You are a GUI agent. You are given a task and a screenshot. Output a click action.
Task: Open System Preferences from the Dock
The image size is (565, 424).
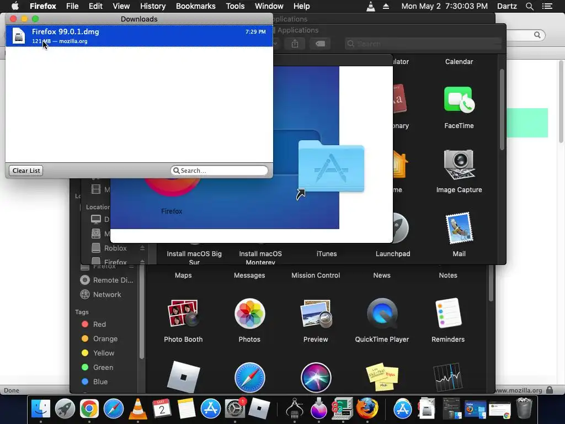pyautogui.click(x=235, y=409)
